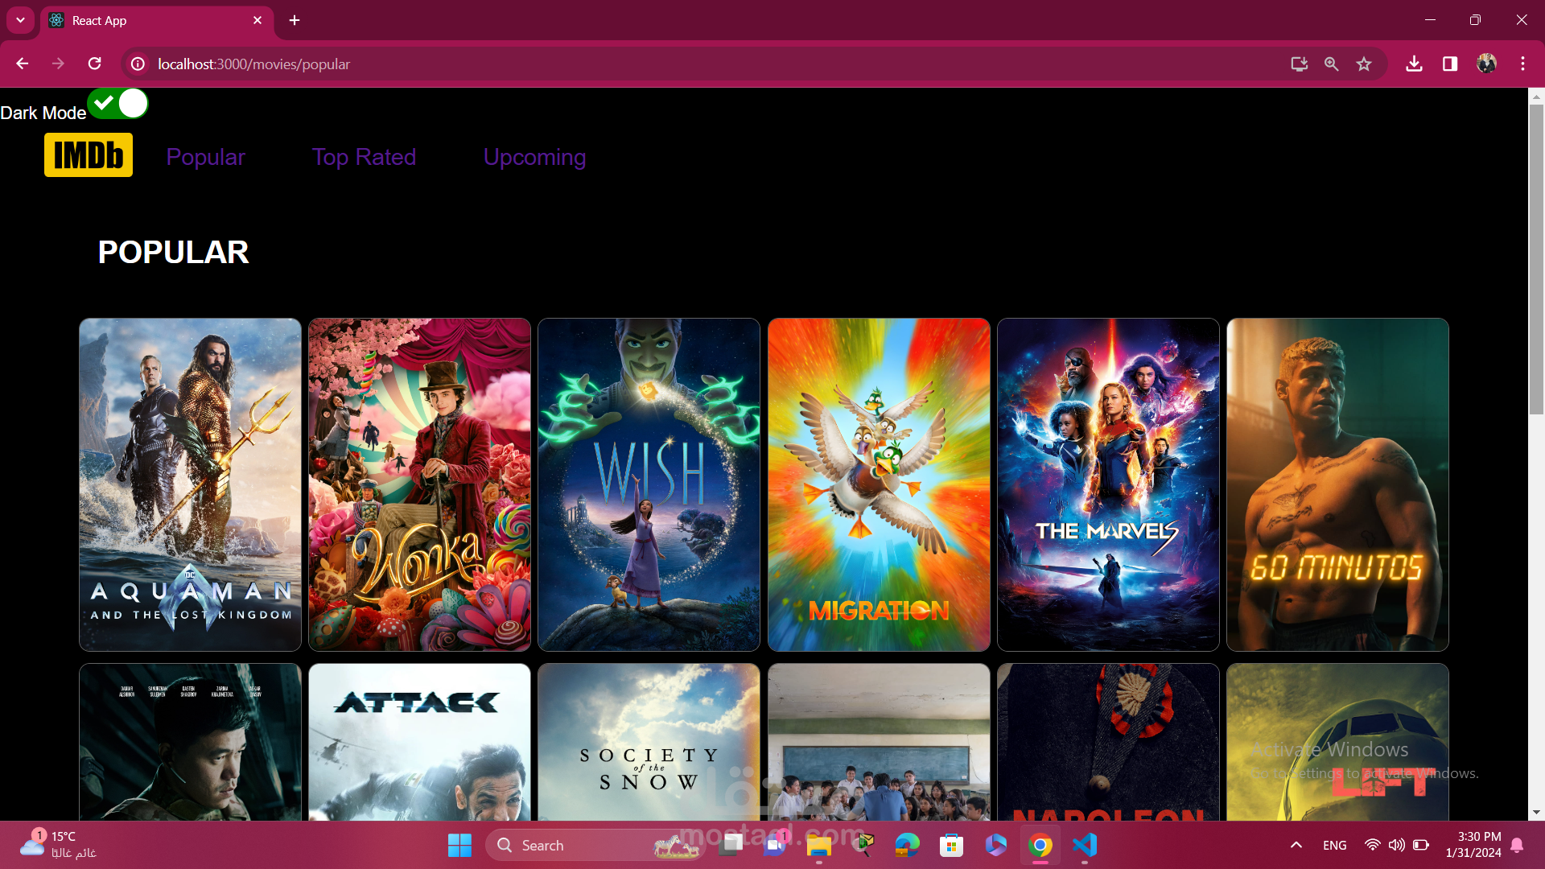This screenshot has height=869, width=1545.
Task: Check the battery status icon
Action: [1421, 845]
